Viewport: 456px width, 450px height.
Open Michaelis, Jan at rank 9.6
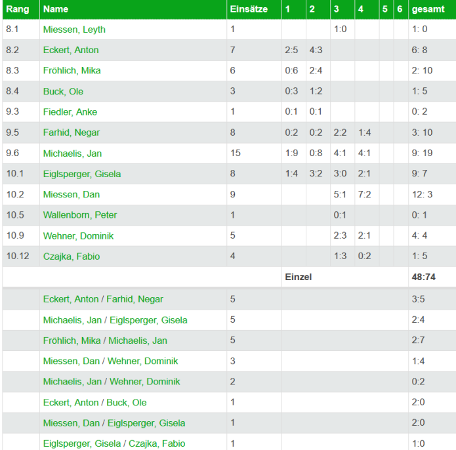pos(72,153)
